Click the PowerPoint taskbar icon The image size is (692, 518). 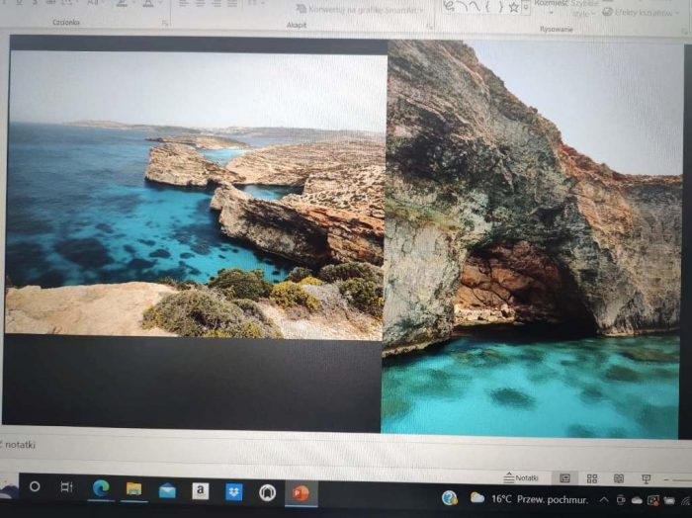coord(301,493)
